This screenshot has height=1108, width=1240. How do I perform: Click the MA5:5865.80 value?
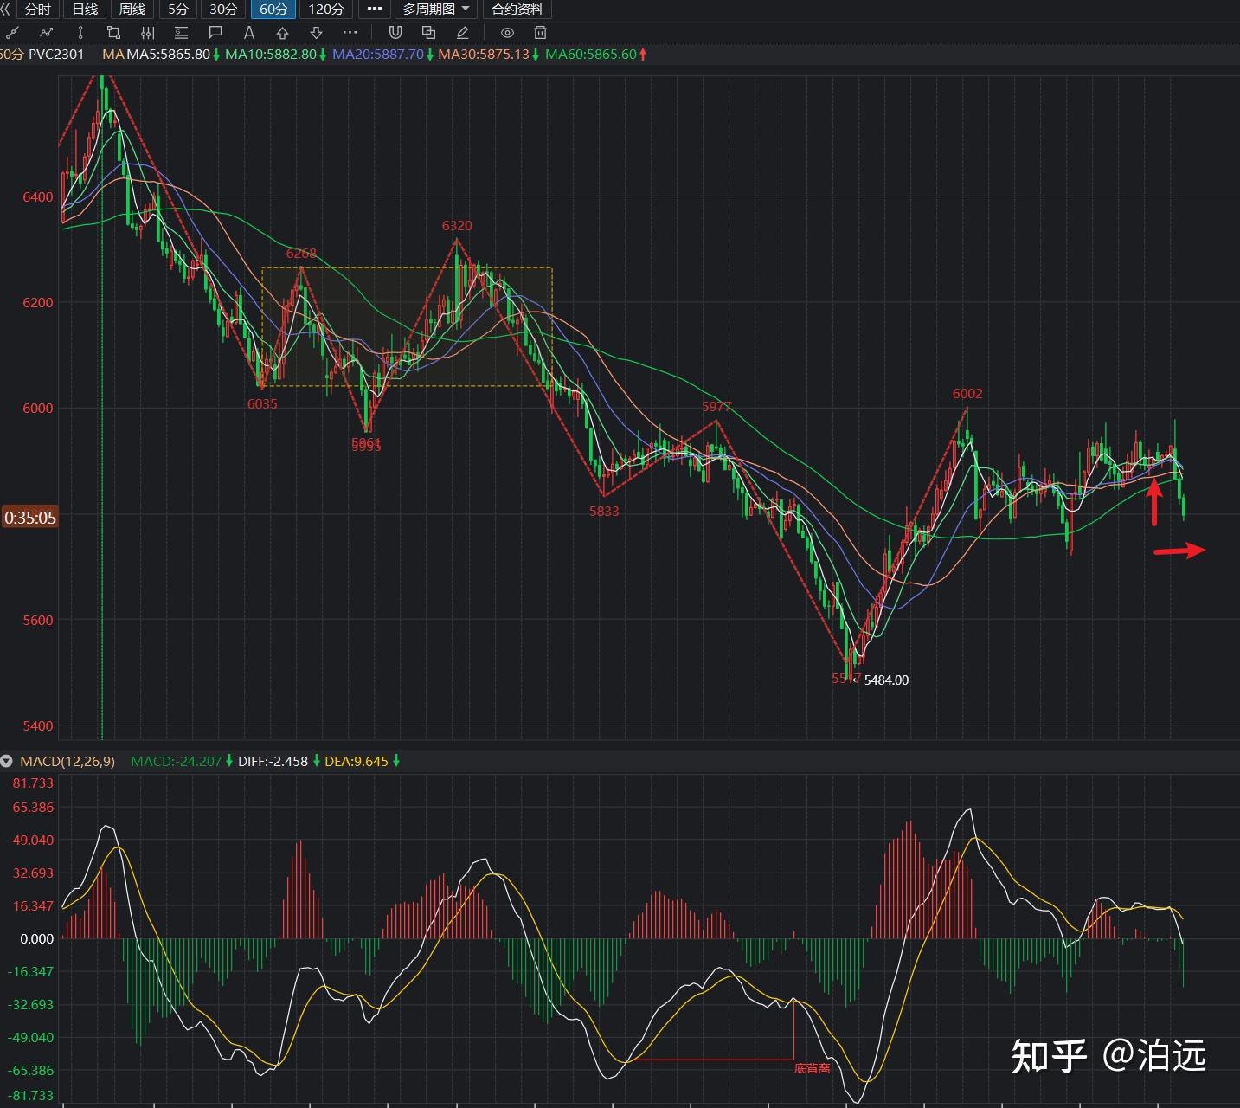168,55
